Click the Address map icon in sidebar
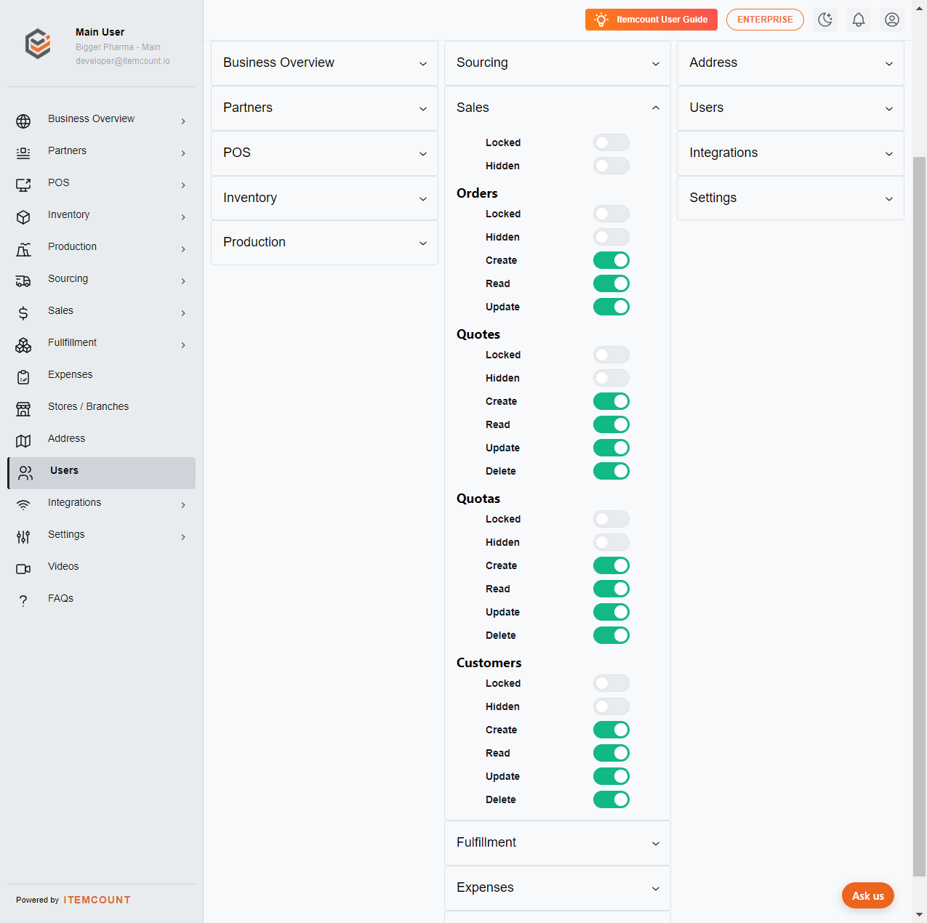The height and width of the screenshot is (923, 927). coord(23,441)
